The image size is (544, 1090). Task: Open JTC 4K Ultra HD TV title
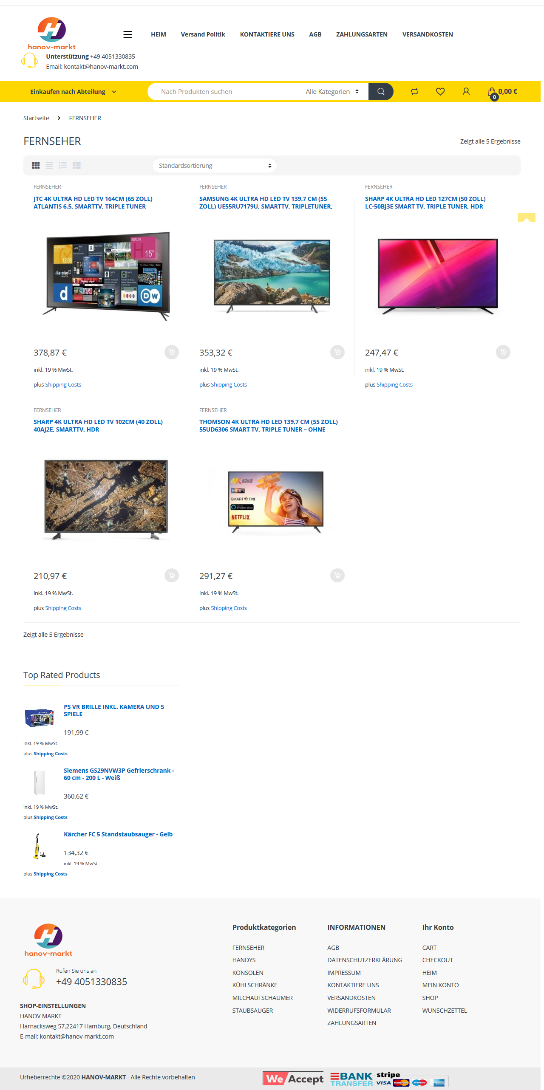pyautogui.click(x=93, y=203)
